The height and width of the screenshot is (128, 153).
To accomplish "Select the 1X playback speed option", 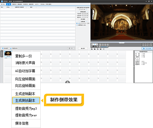I will (x=95, y=44).
